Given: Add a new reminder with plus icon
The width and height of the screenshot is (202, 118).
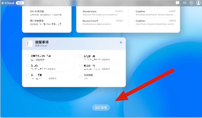Looking at the screenshot, I should coord(121,43).
